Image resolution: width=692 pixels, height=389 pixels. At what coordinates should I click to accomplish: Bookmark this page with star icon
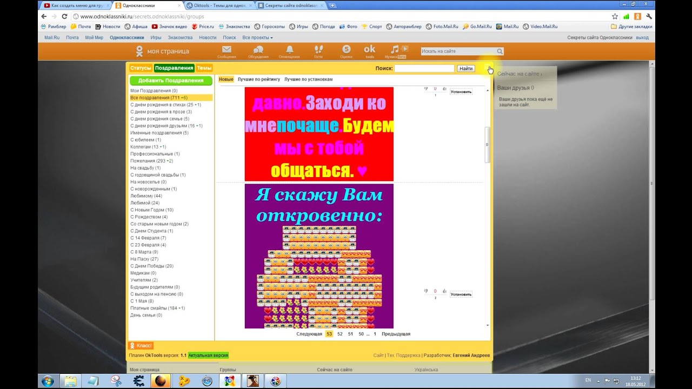point(615,16)
